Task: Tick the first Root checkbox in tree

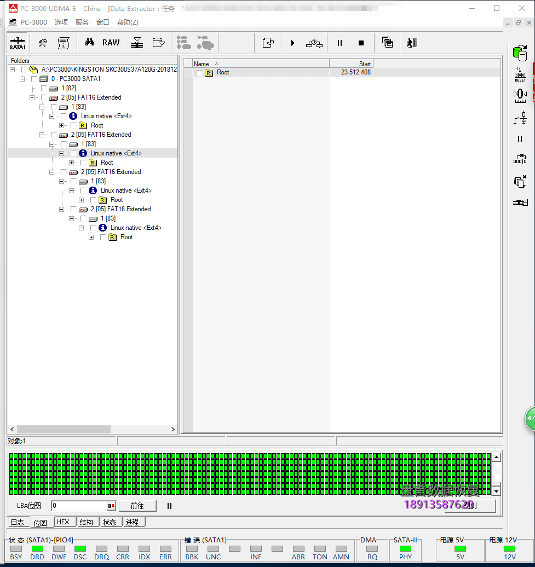Action: point(73,125)
